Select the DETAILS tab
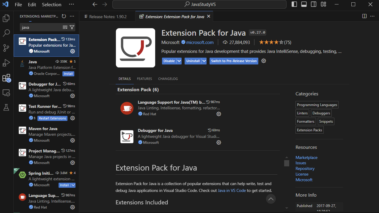379x213 pixels. [125, 79]
